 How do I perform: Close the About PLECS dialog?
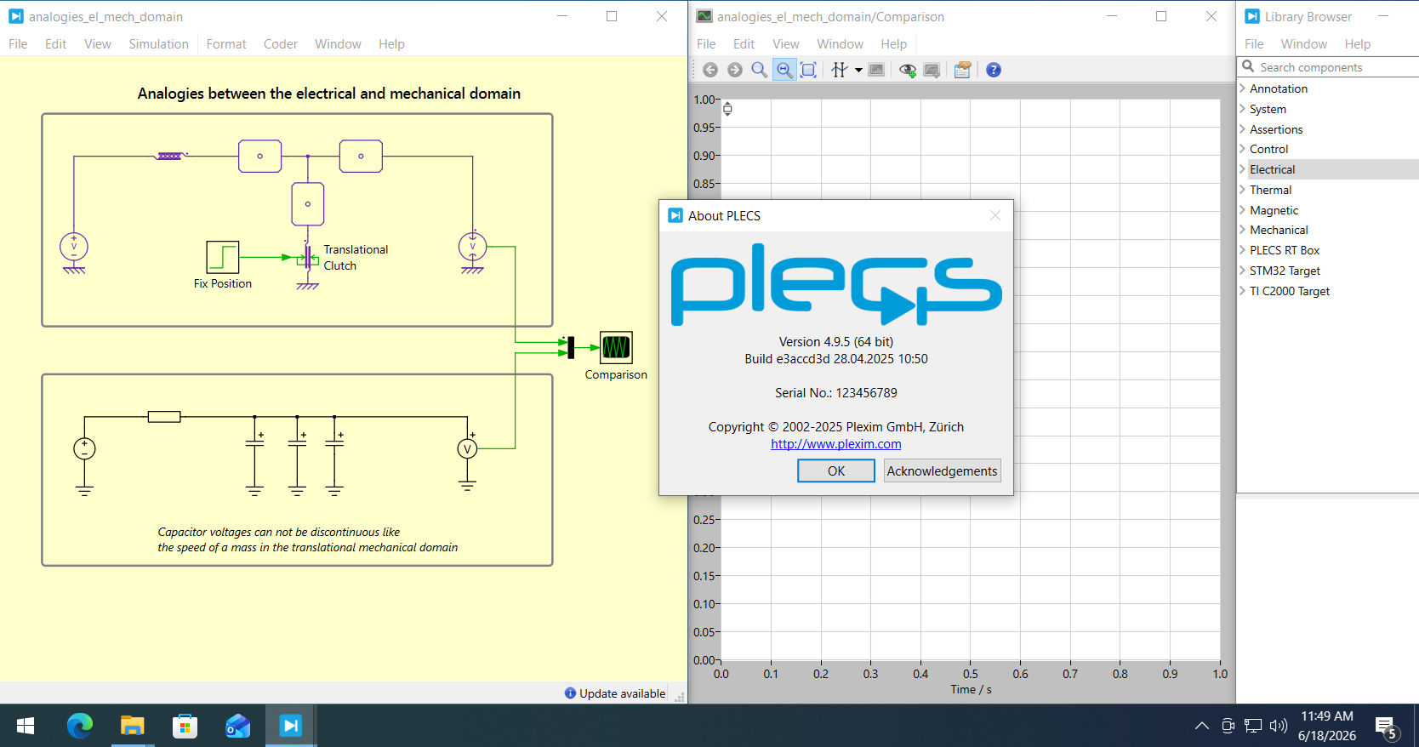[995, 216]
